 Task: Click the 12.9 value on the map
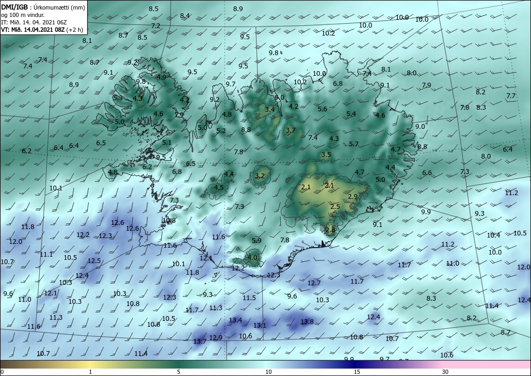216,337
